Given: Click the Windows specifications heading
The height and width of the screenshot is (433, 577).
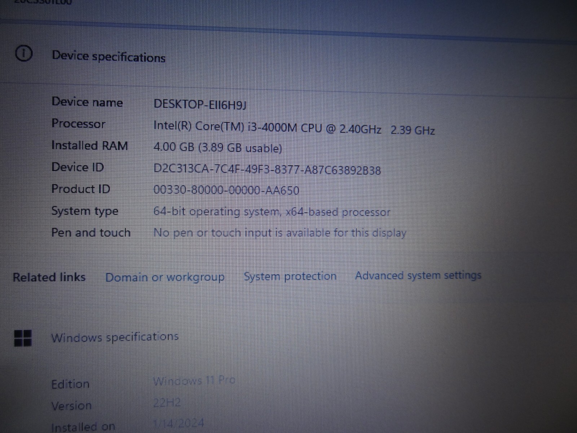Looking at the screenshot, I should tap(115, 337).
